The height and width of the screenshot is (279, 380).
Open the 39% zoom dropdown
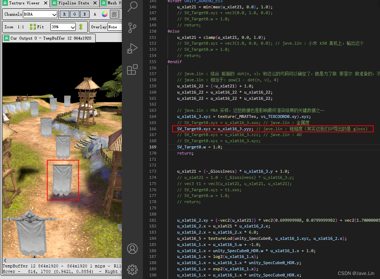click(x=63, y=26)
